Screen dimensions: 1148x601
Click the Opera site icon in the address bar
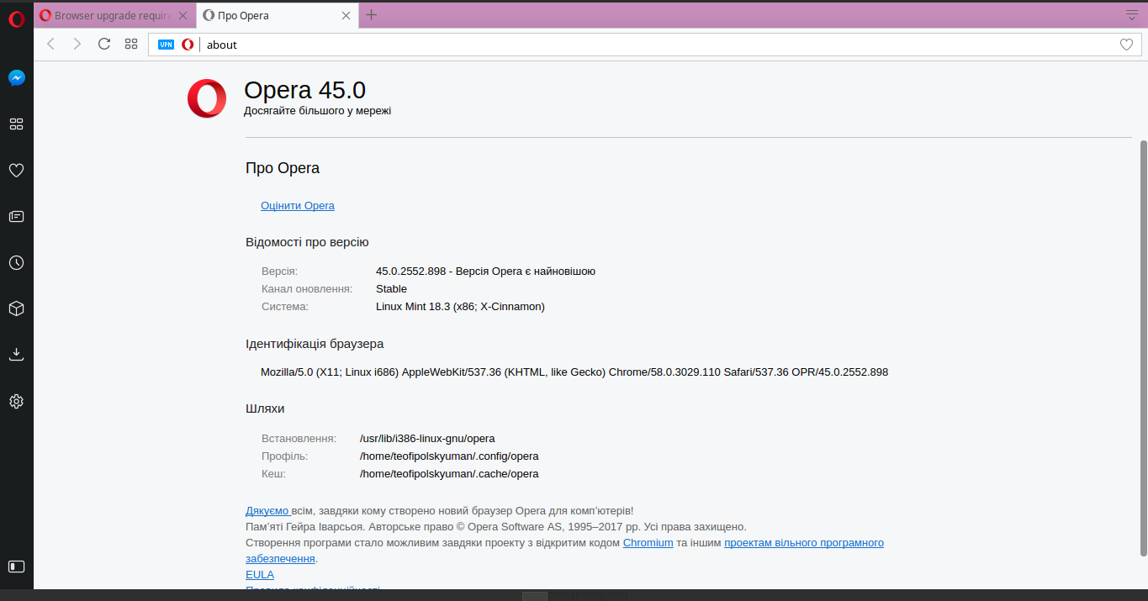coord(188,45)
